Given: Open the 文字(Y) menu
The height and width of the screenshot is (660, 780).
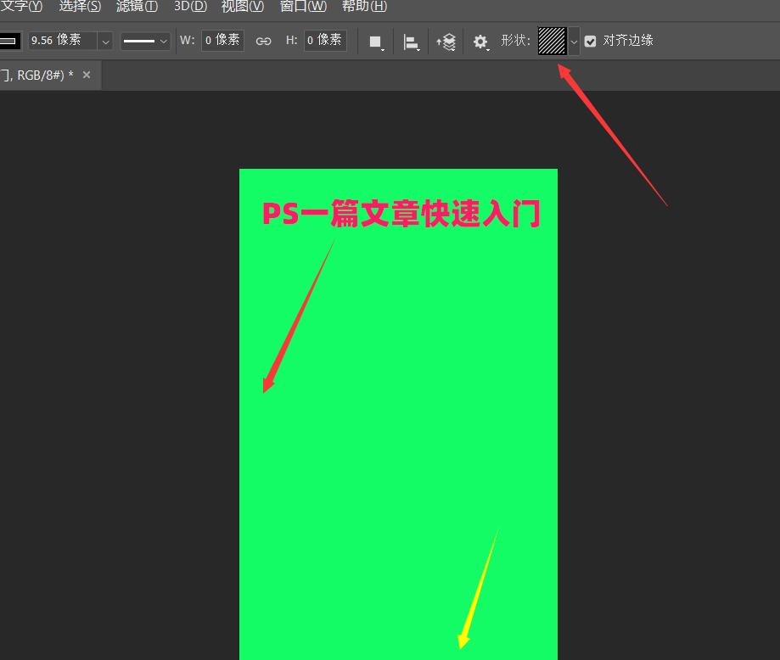Looking at the screenshot, I should (x=21, y=6).
